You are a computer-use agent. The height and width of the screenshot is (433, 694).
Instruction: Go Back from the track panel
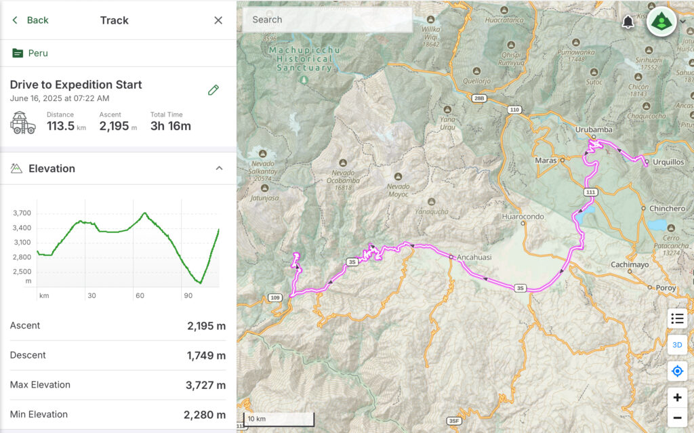click(30, 20)
